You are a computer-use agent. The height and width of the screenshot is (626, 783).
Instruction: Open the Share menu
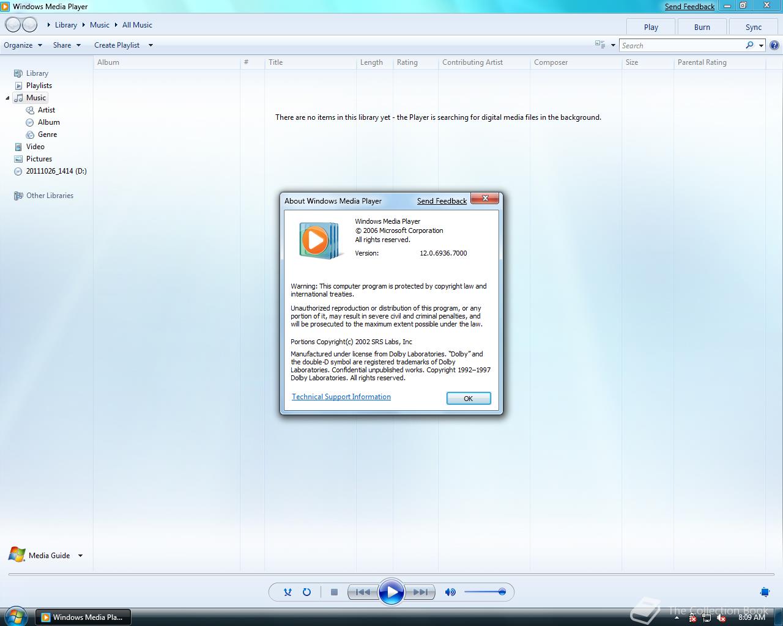coord(67,45)
